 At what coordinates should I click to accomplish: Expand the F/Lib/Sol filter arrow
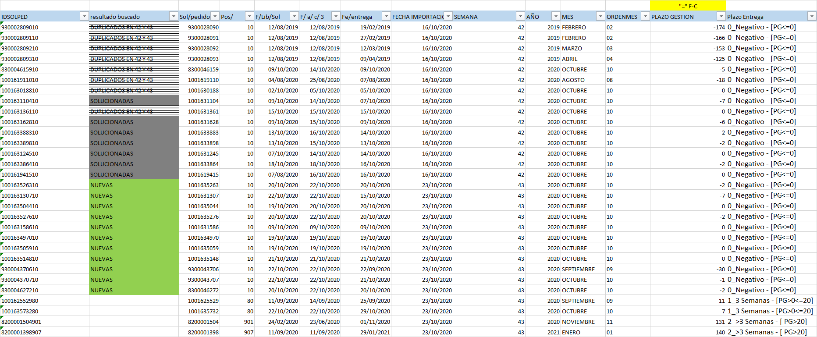pyautogui.click(x=294, y=16)
